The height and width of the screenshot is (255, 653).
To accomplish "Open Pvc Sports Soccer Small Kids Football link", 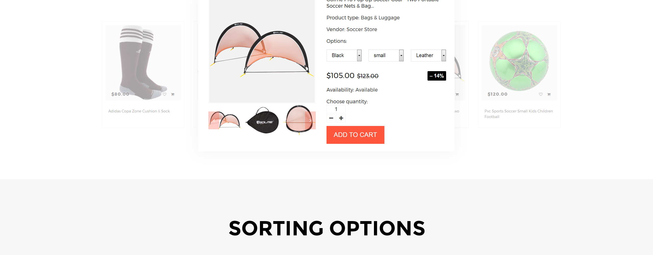I will (519, 114).
